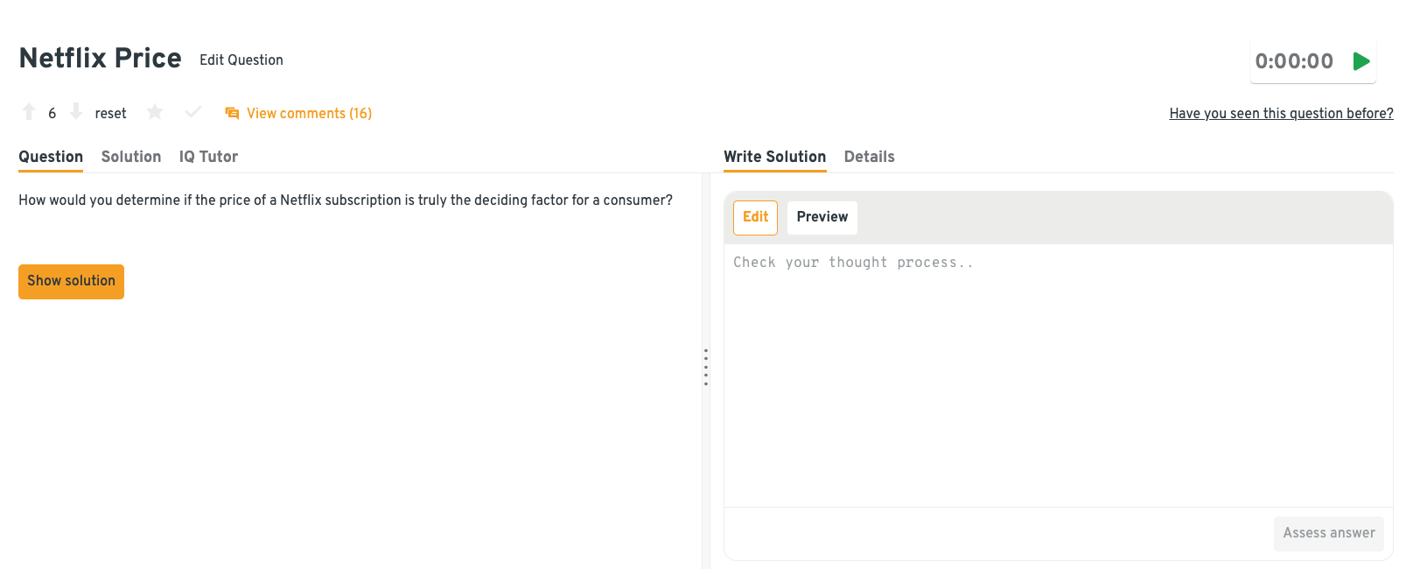Downvote the Netflix Price question
Viewport: 1420px width, 569px height.
[76, 112]
